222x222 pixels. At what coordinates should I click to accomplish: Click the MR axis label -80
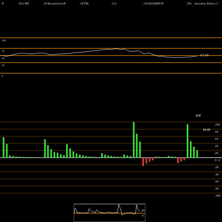217,189
